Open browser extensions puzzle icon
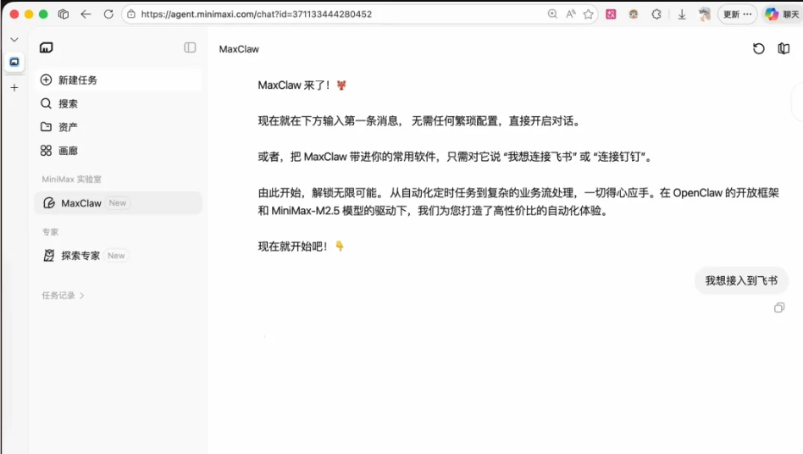The image size is (803, 454). (x=656, y=14)
